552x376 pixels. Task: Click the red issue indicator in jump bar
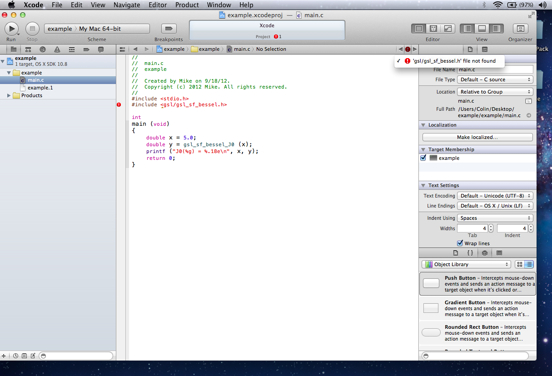pos(408,49)
